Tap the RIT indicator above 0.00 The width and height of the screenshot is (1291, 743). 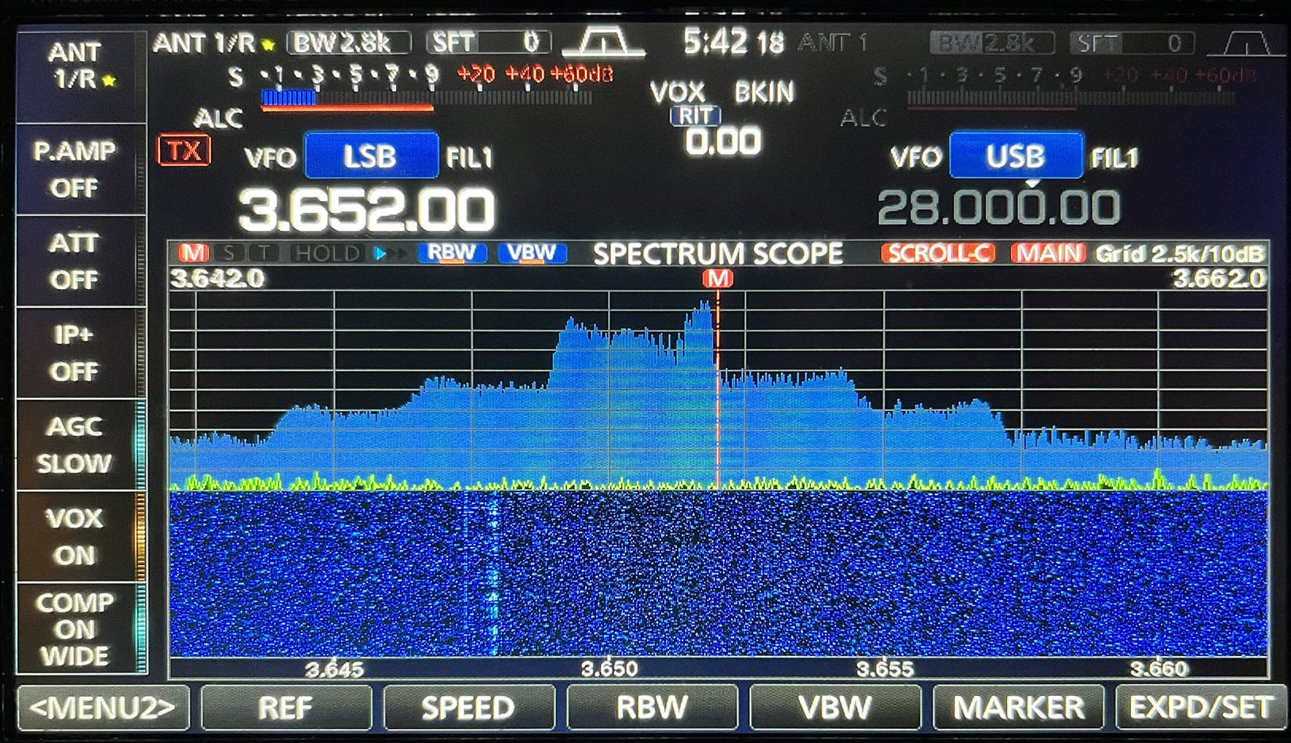(695, 116)
